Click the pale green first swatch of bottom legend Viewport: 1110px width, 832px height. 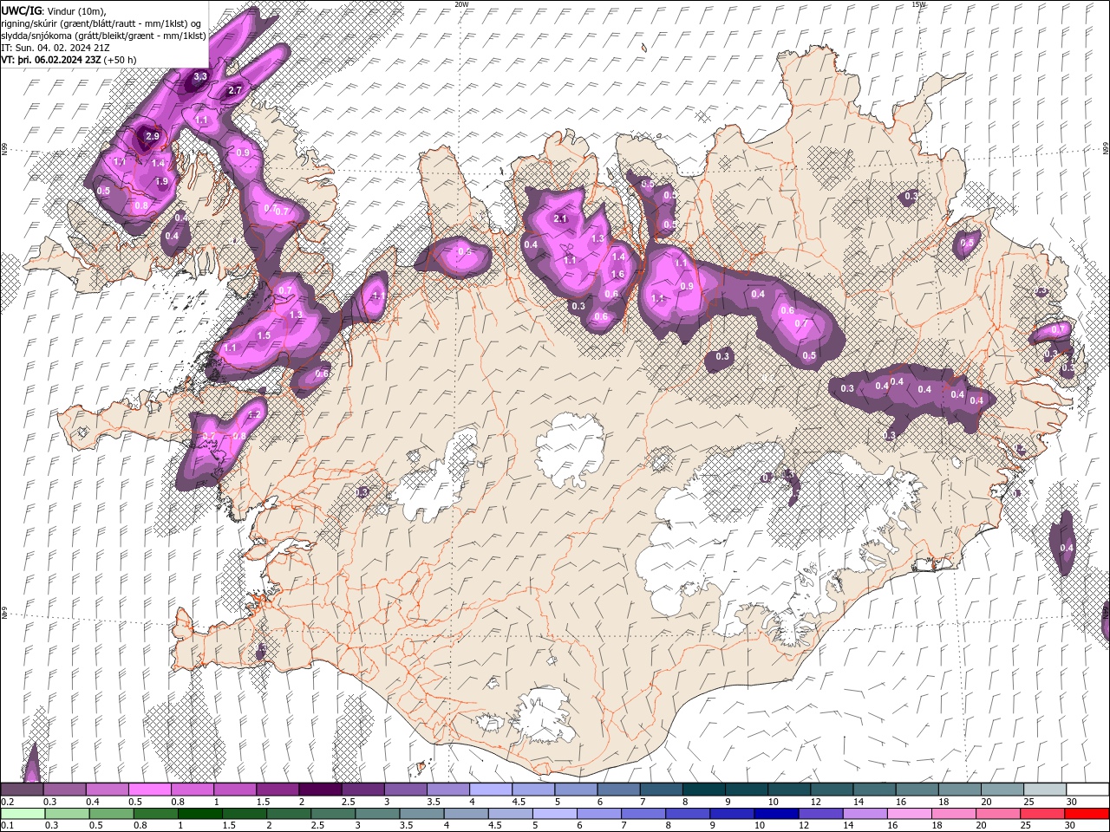pyautogui.click(x=22, y=813)
